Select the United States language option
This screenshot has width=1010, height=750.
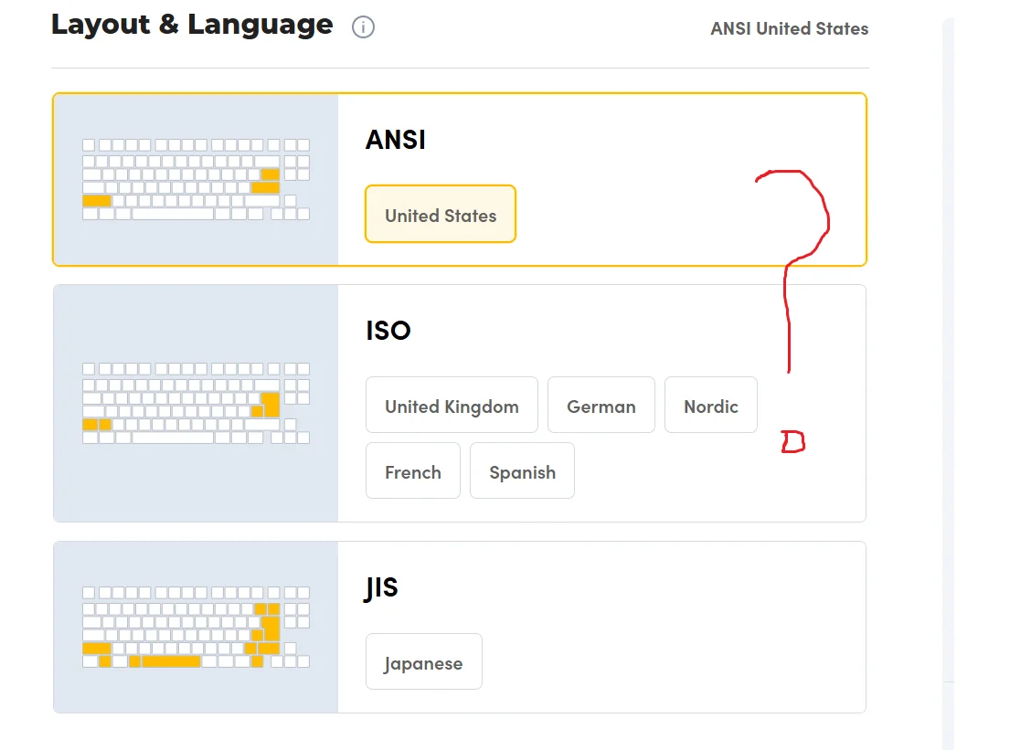pos(441,215)
